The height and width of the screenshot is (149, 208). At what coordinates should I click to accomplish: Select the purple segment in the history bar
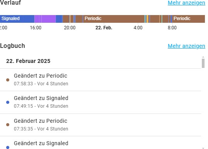pyautogui.click(x=45, y=19)
